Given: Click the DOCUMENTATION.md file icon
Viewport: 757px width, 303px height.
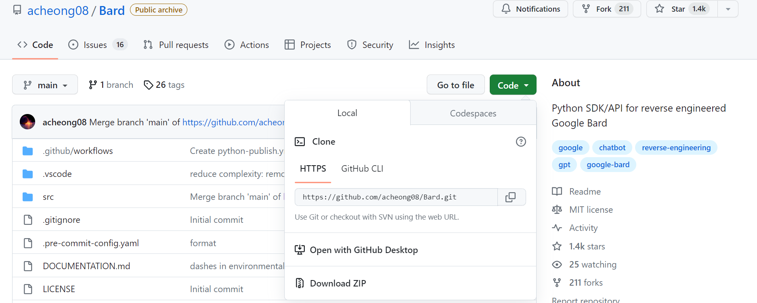Looking at the screenshot, I should point(28,266).
